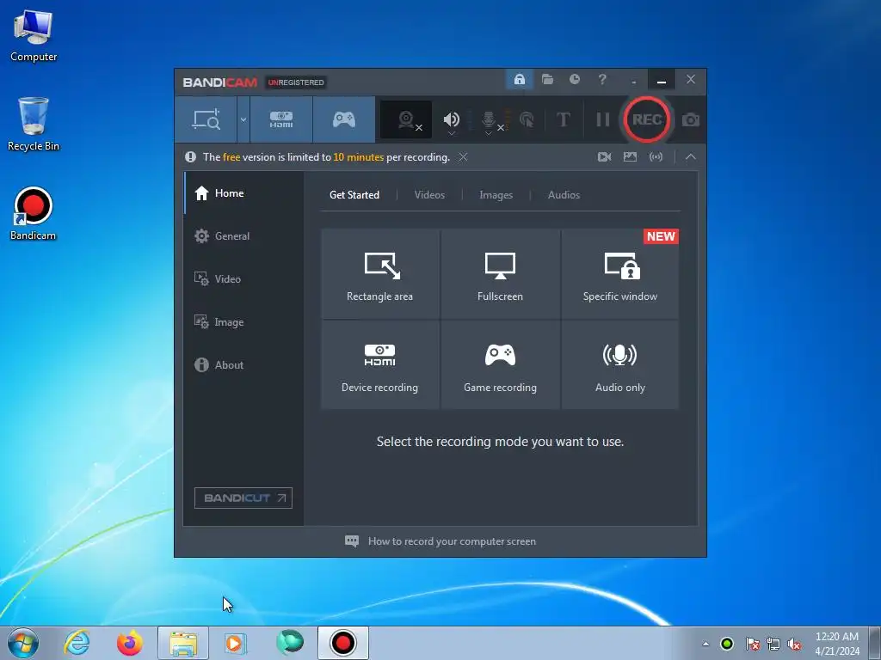Switch to the Audios tab
Viewport: 881px width, 660px height.
pos(564,195)
